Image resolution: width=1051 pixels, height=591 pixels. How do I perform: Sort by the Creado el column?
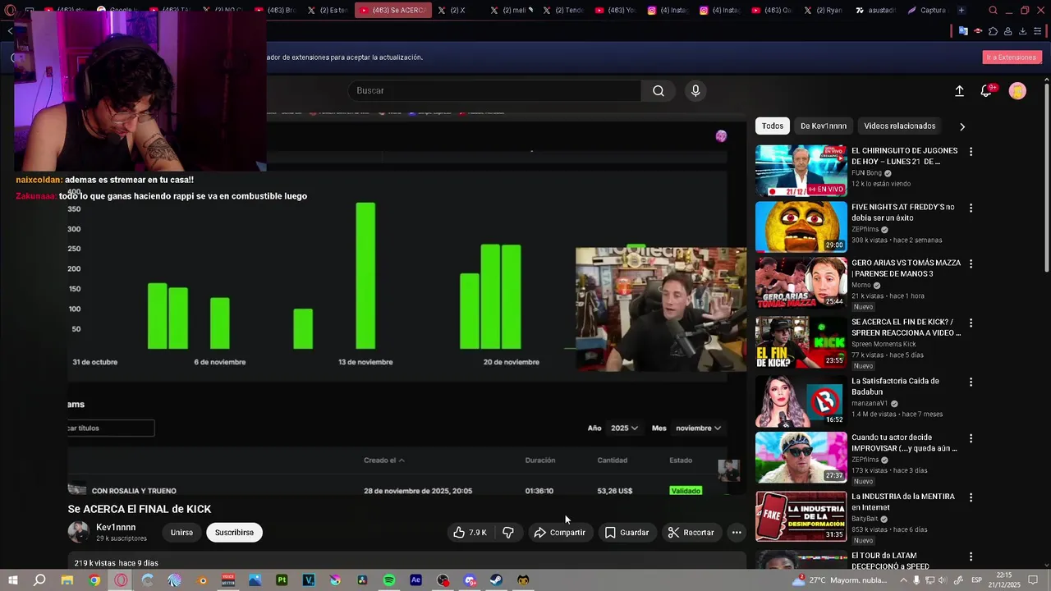point(384,460)
